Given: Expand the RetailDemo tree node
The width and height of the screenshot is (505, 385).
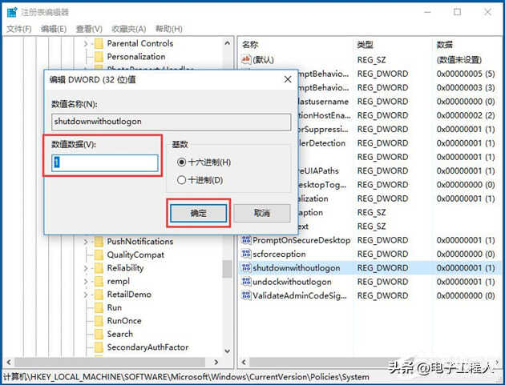Looking at the screenshot, I should tap(86, 295).
